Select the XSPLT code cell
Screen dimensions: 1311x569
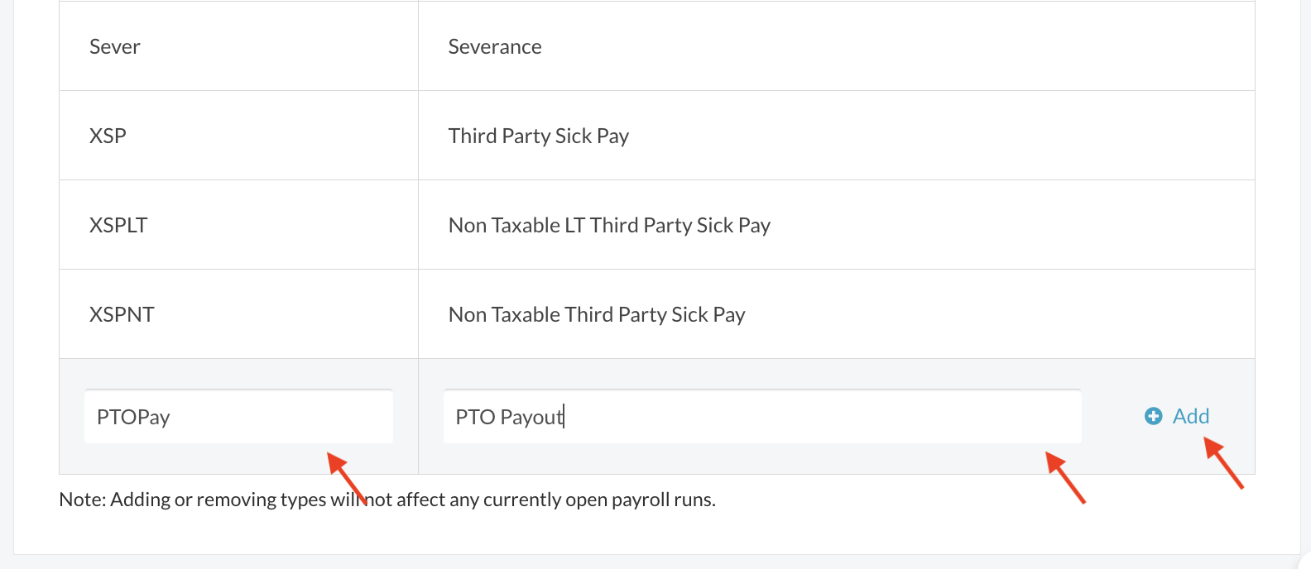point(118,226)
